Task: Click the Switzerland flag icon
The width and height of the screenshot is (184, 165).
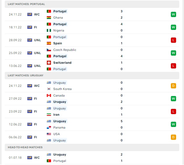Action: pos(49,63)
